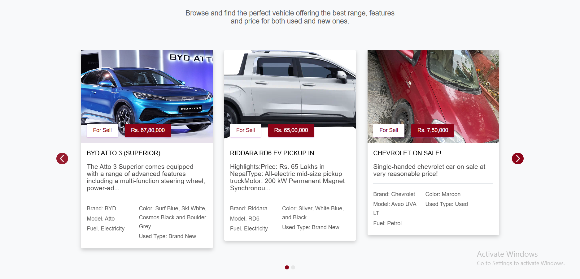Open CHEVROLET ON SALE! listing title
This screenshot has width=580, height=279.
[407, 153]
